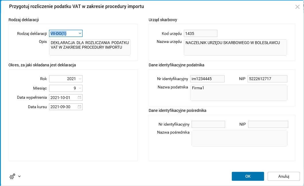
Task: Click the Kod urzędu field 1435
Action: tap(200, 33)
